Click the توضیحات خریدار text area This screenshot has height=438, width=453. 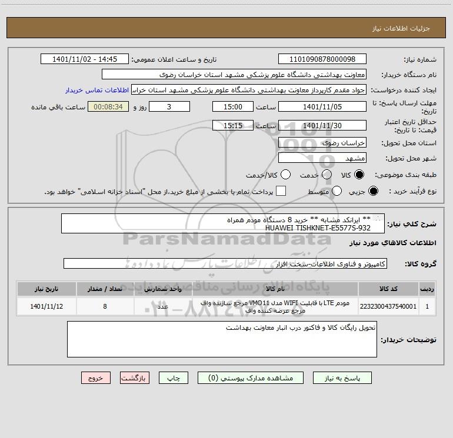point(222,339)
